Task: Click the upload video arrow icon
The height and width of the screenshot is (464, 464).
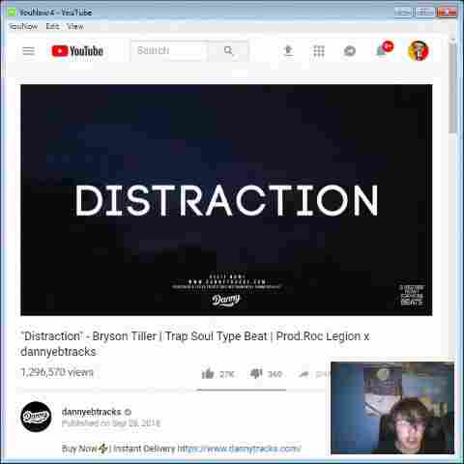Action: tap(288, 51)
